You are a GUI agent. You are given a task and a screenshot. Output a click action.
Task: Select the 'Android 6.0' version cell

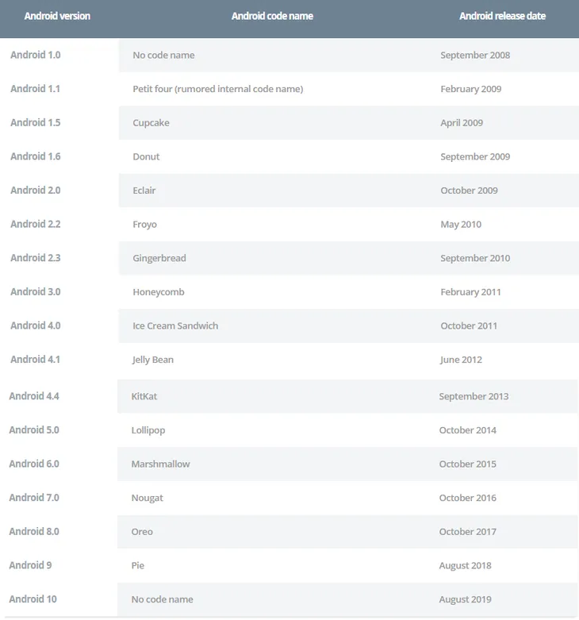(x=34, y=464)
